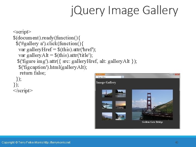The image size is (196, 147).
Task: Click slide number 40 in footer
Action: 177,142
